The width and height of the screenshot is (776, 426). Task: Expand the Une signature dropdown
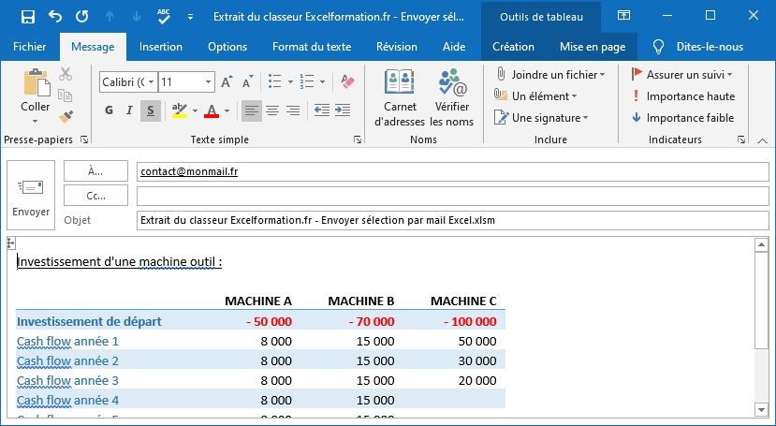[585, 118]
